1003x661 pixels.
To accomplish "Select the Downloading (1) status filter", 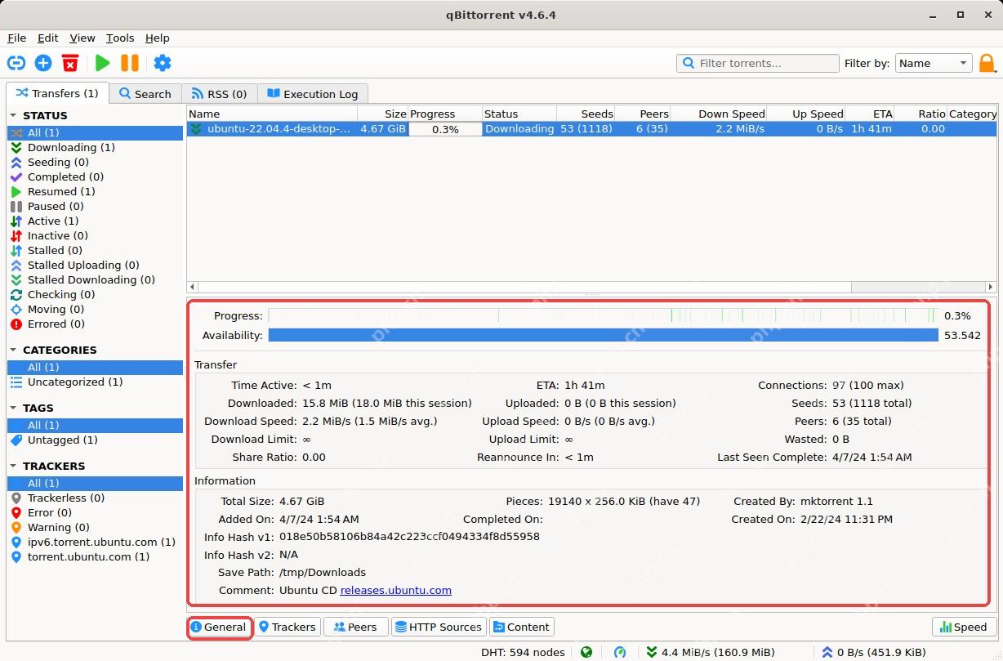I will click(95, 147).
